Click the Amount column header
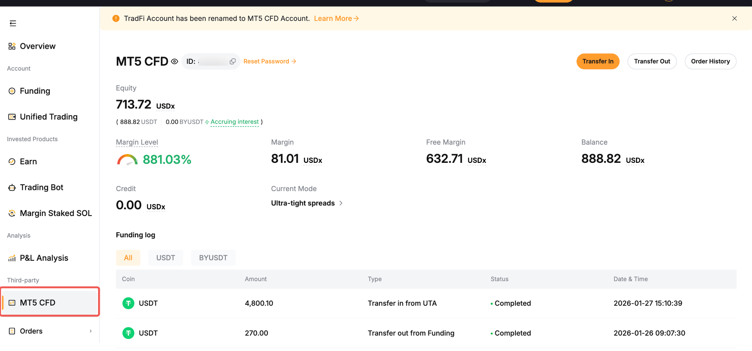Viewport: 752px width, 351px height. pyautogui.click(x=256, y=279)
